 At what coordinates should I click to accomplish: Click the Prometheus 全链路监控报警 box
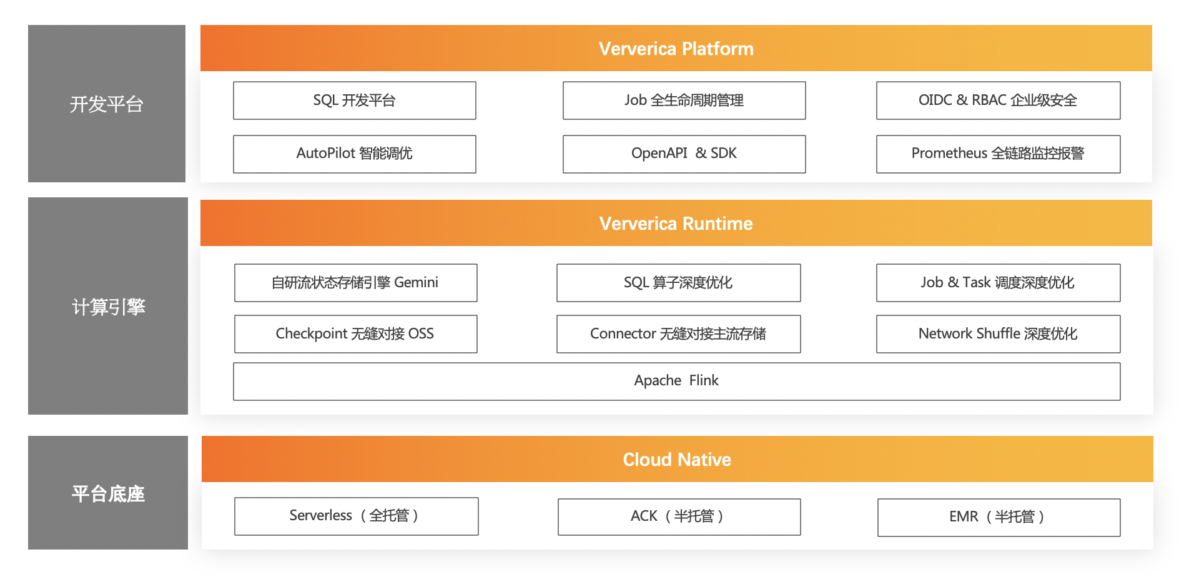click(x=999, y=154)
